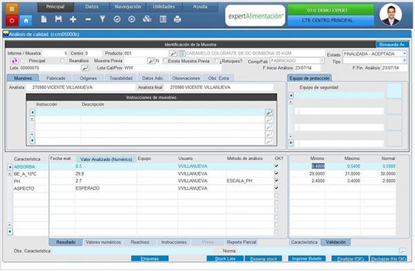Click the binoculars search toolbar icon
This screenshot has height=271, width=415.
pyautogui.click(x=147, y=19)
